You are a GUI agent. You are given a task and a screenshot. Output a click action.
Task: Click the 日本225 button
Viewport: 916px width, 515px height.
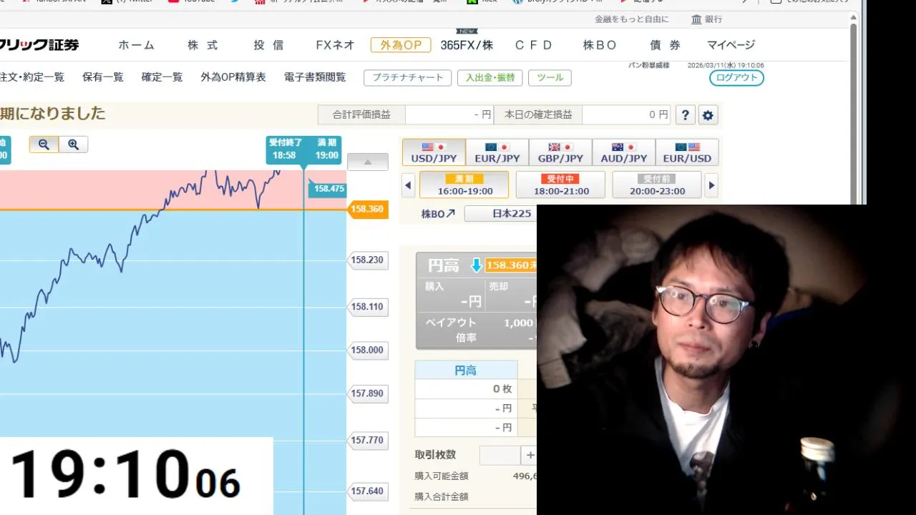click(501, 214)
